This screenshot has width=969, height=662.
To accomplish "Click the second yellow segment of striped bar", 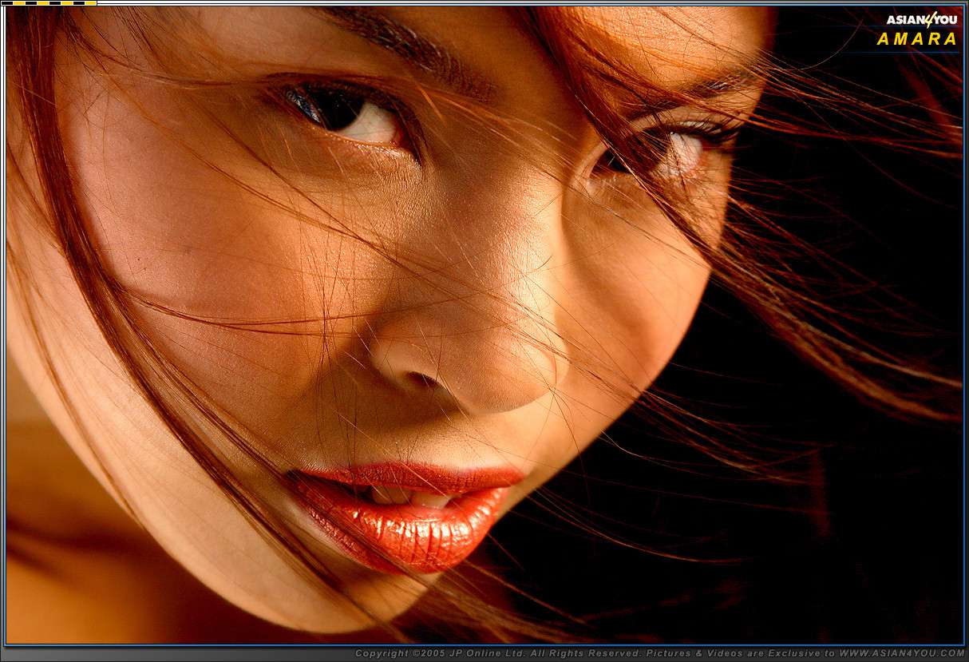I will pyautogui.click(x=42, y=3).
